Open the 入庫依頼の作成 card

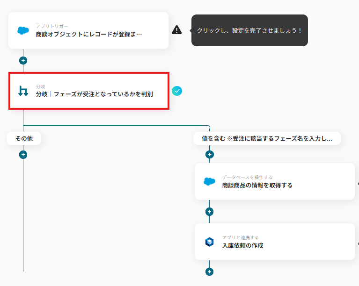275,242
